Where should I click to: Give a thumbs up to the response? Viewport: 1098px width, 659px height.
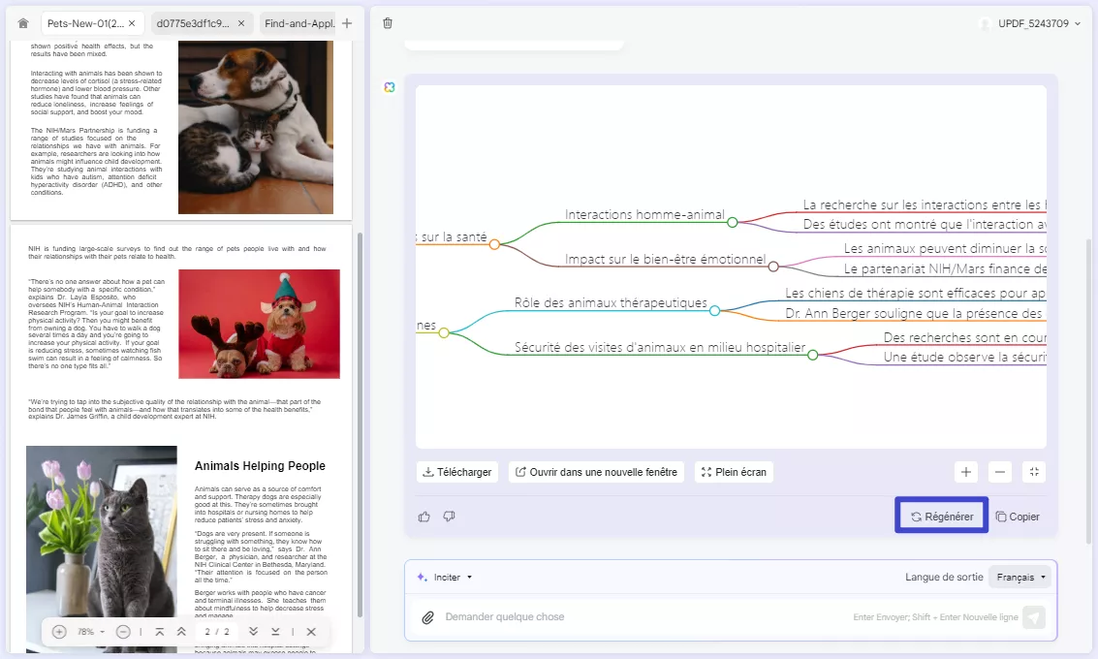[424, 517]
